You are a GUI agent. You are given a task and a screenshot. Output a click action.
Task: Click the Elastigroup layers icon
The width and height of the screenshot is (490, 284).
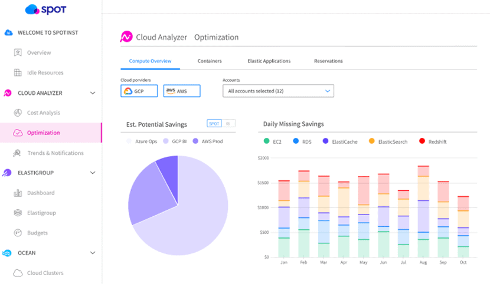(x=18, y=213)
